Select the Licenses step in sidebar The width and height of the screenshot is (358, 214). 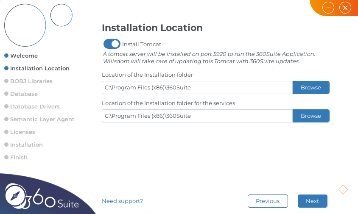coord(20,132)
